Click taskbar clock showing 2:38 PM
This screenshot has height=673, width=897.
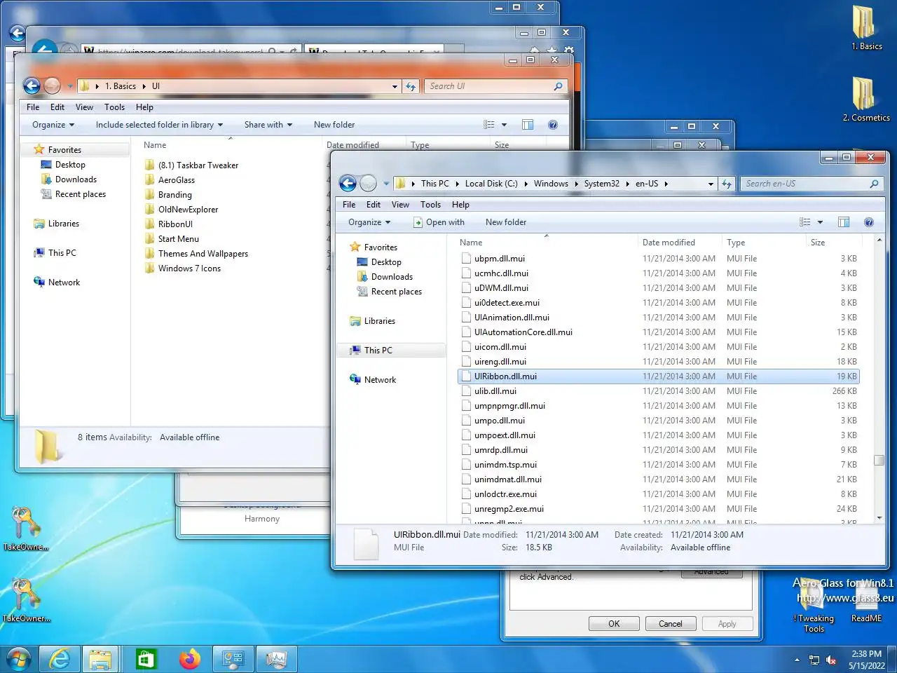(x=867, y=660)
